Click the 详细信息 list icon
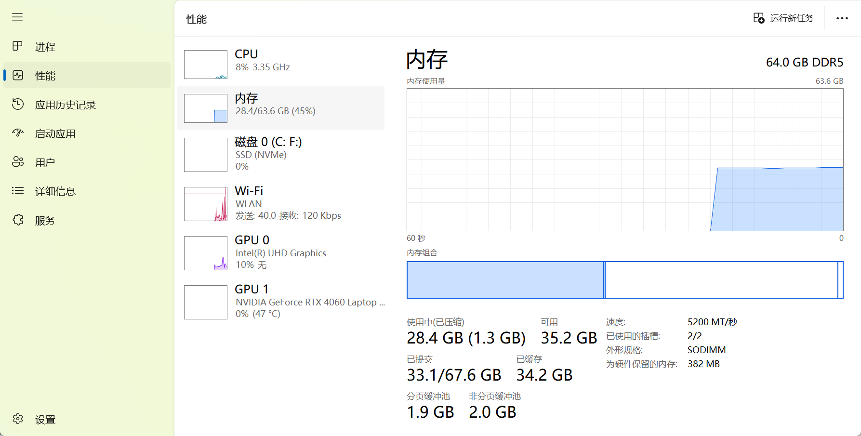 (18, 191)
